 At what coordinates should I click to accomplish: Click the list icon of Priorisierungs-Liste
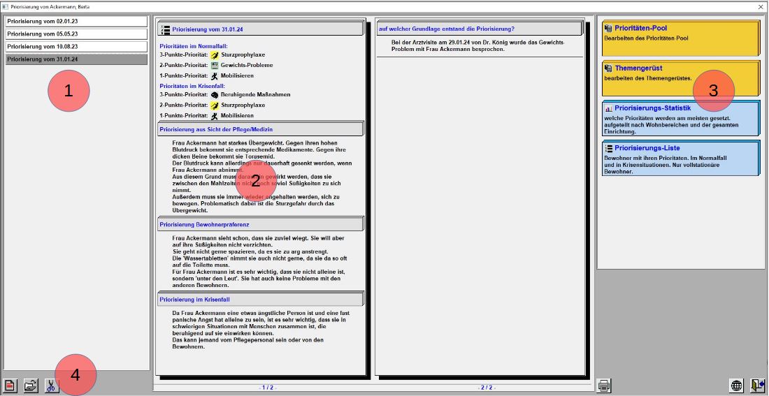click(x=609, y=148)
